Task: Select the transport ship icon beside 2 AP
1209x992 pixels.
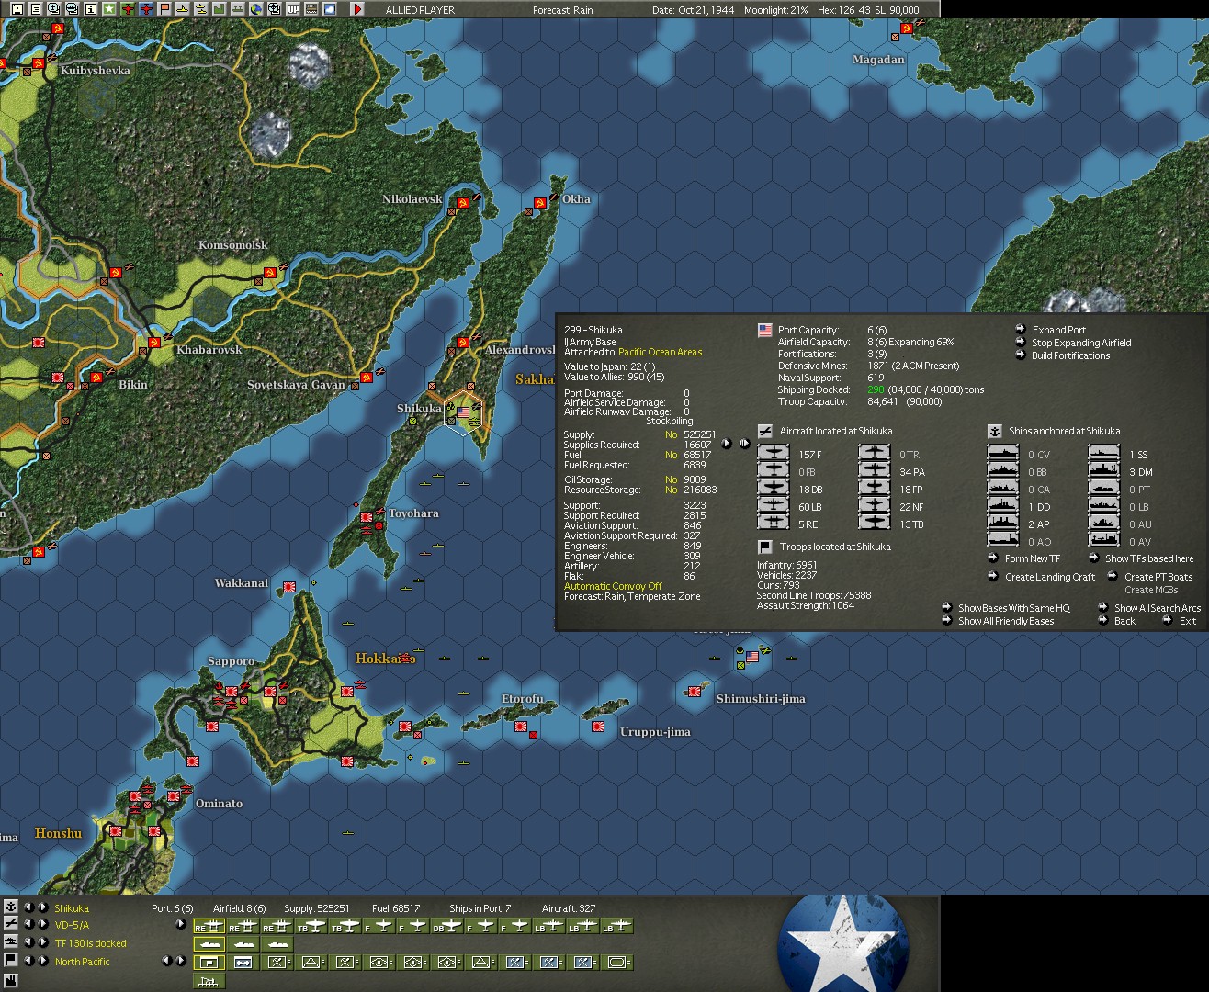Action: pyautogui.click(x=1003, y=524)
